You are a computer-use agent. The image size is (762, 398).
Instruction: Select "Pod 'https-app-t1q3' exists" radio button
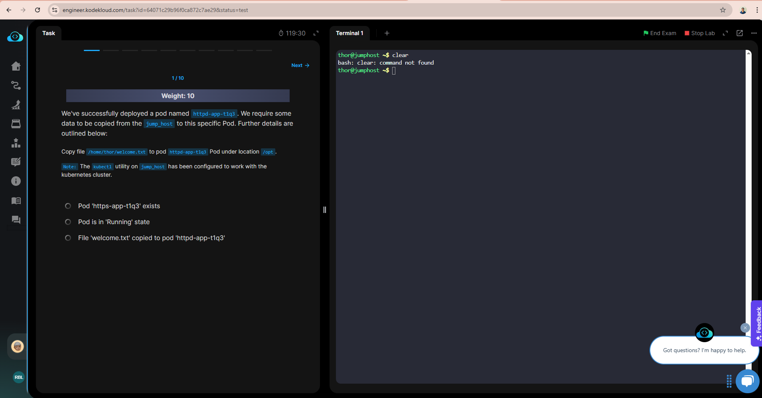click(68, 206)
